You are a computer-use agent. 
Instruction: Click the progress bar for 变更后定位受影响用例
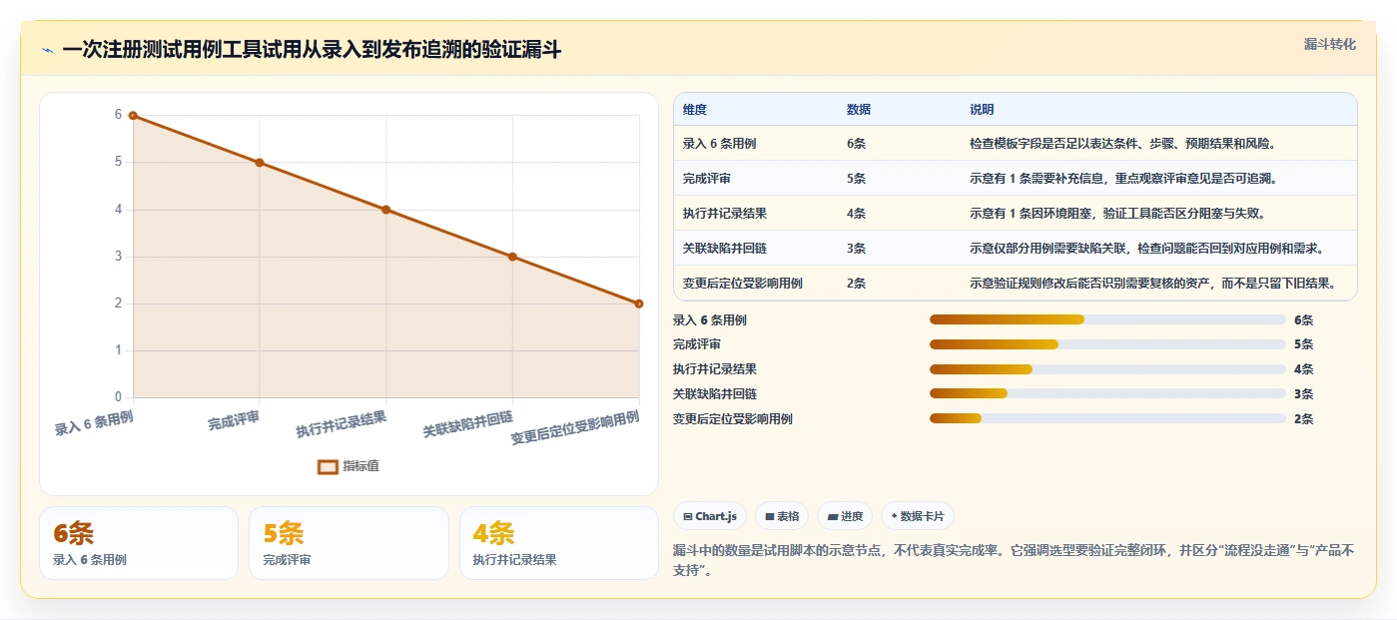[1107, 418]
